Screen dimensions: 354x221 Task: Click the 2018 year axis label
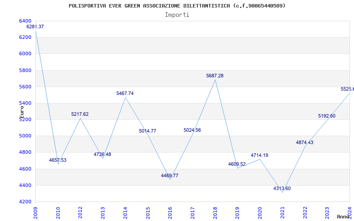(x=215, y=213)
